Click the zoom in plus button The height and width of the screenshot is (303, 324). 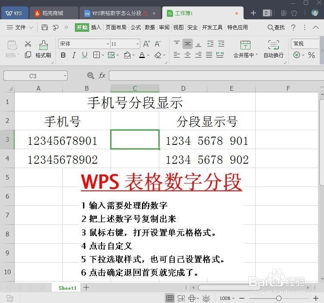315,298
